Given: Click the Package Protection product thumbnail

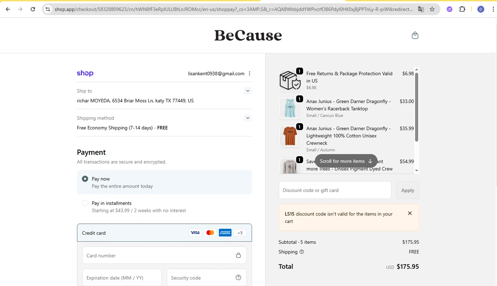Looking at the screenshot, I should click(x=290, y=80).
